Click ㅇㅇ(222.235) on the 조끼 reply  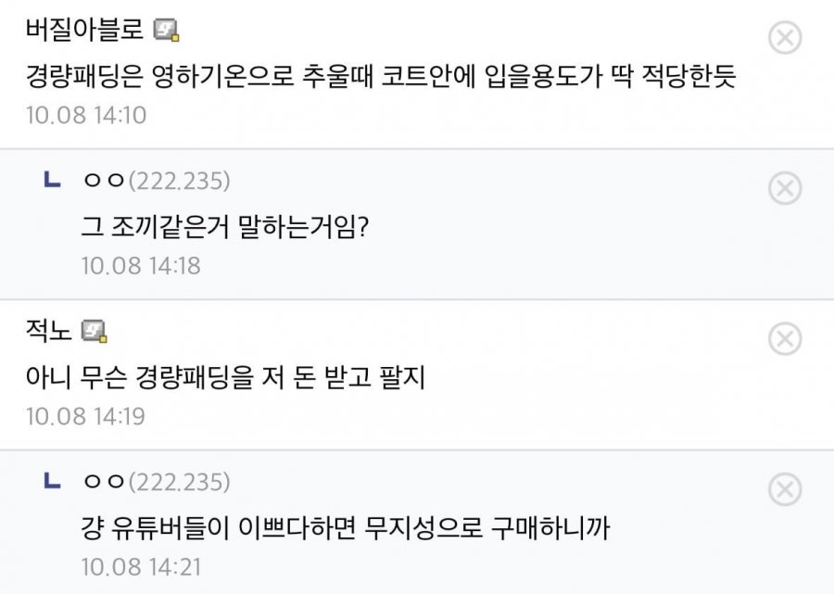[x=157, y=182]
